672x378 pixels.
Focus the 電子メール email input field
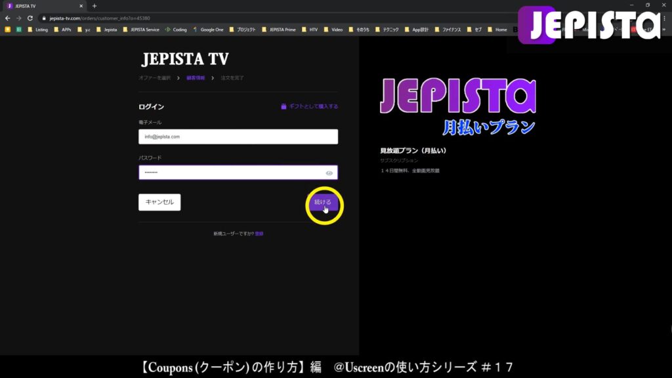[238, 136]
